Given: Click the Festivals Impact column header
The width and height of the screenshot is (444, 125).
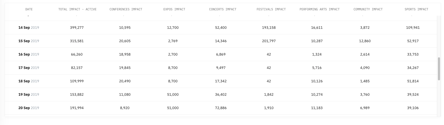Looking at the screenshot, I should pyautogui.click(x=271, y=9).
